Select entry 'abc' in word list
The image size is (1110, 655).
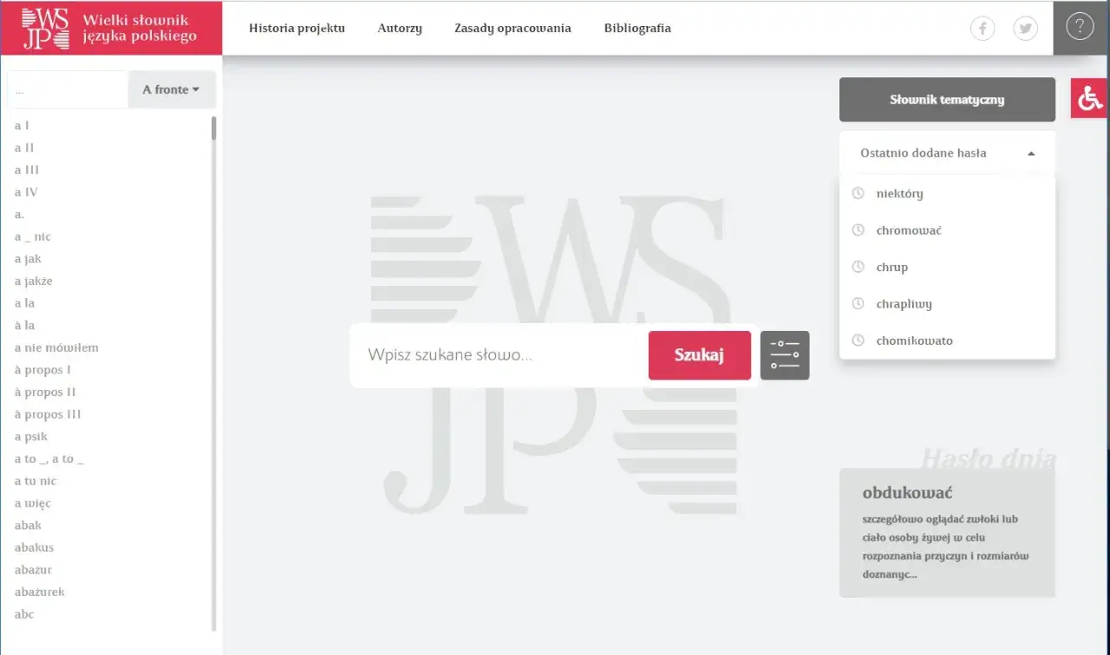click(24, 614)
